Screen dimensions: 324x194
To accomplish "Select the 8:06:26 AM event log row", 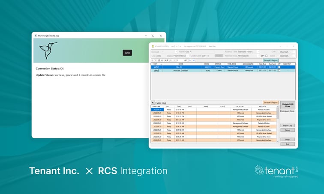I will click(214, 126).
